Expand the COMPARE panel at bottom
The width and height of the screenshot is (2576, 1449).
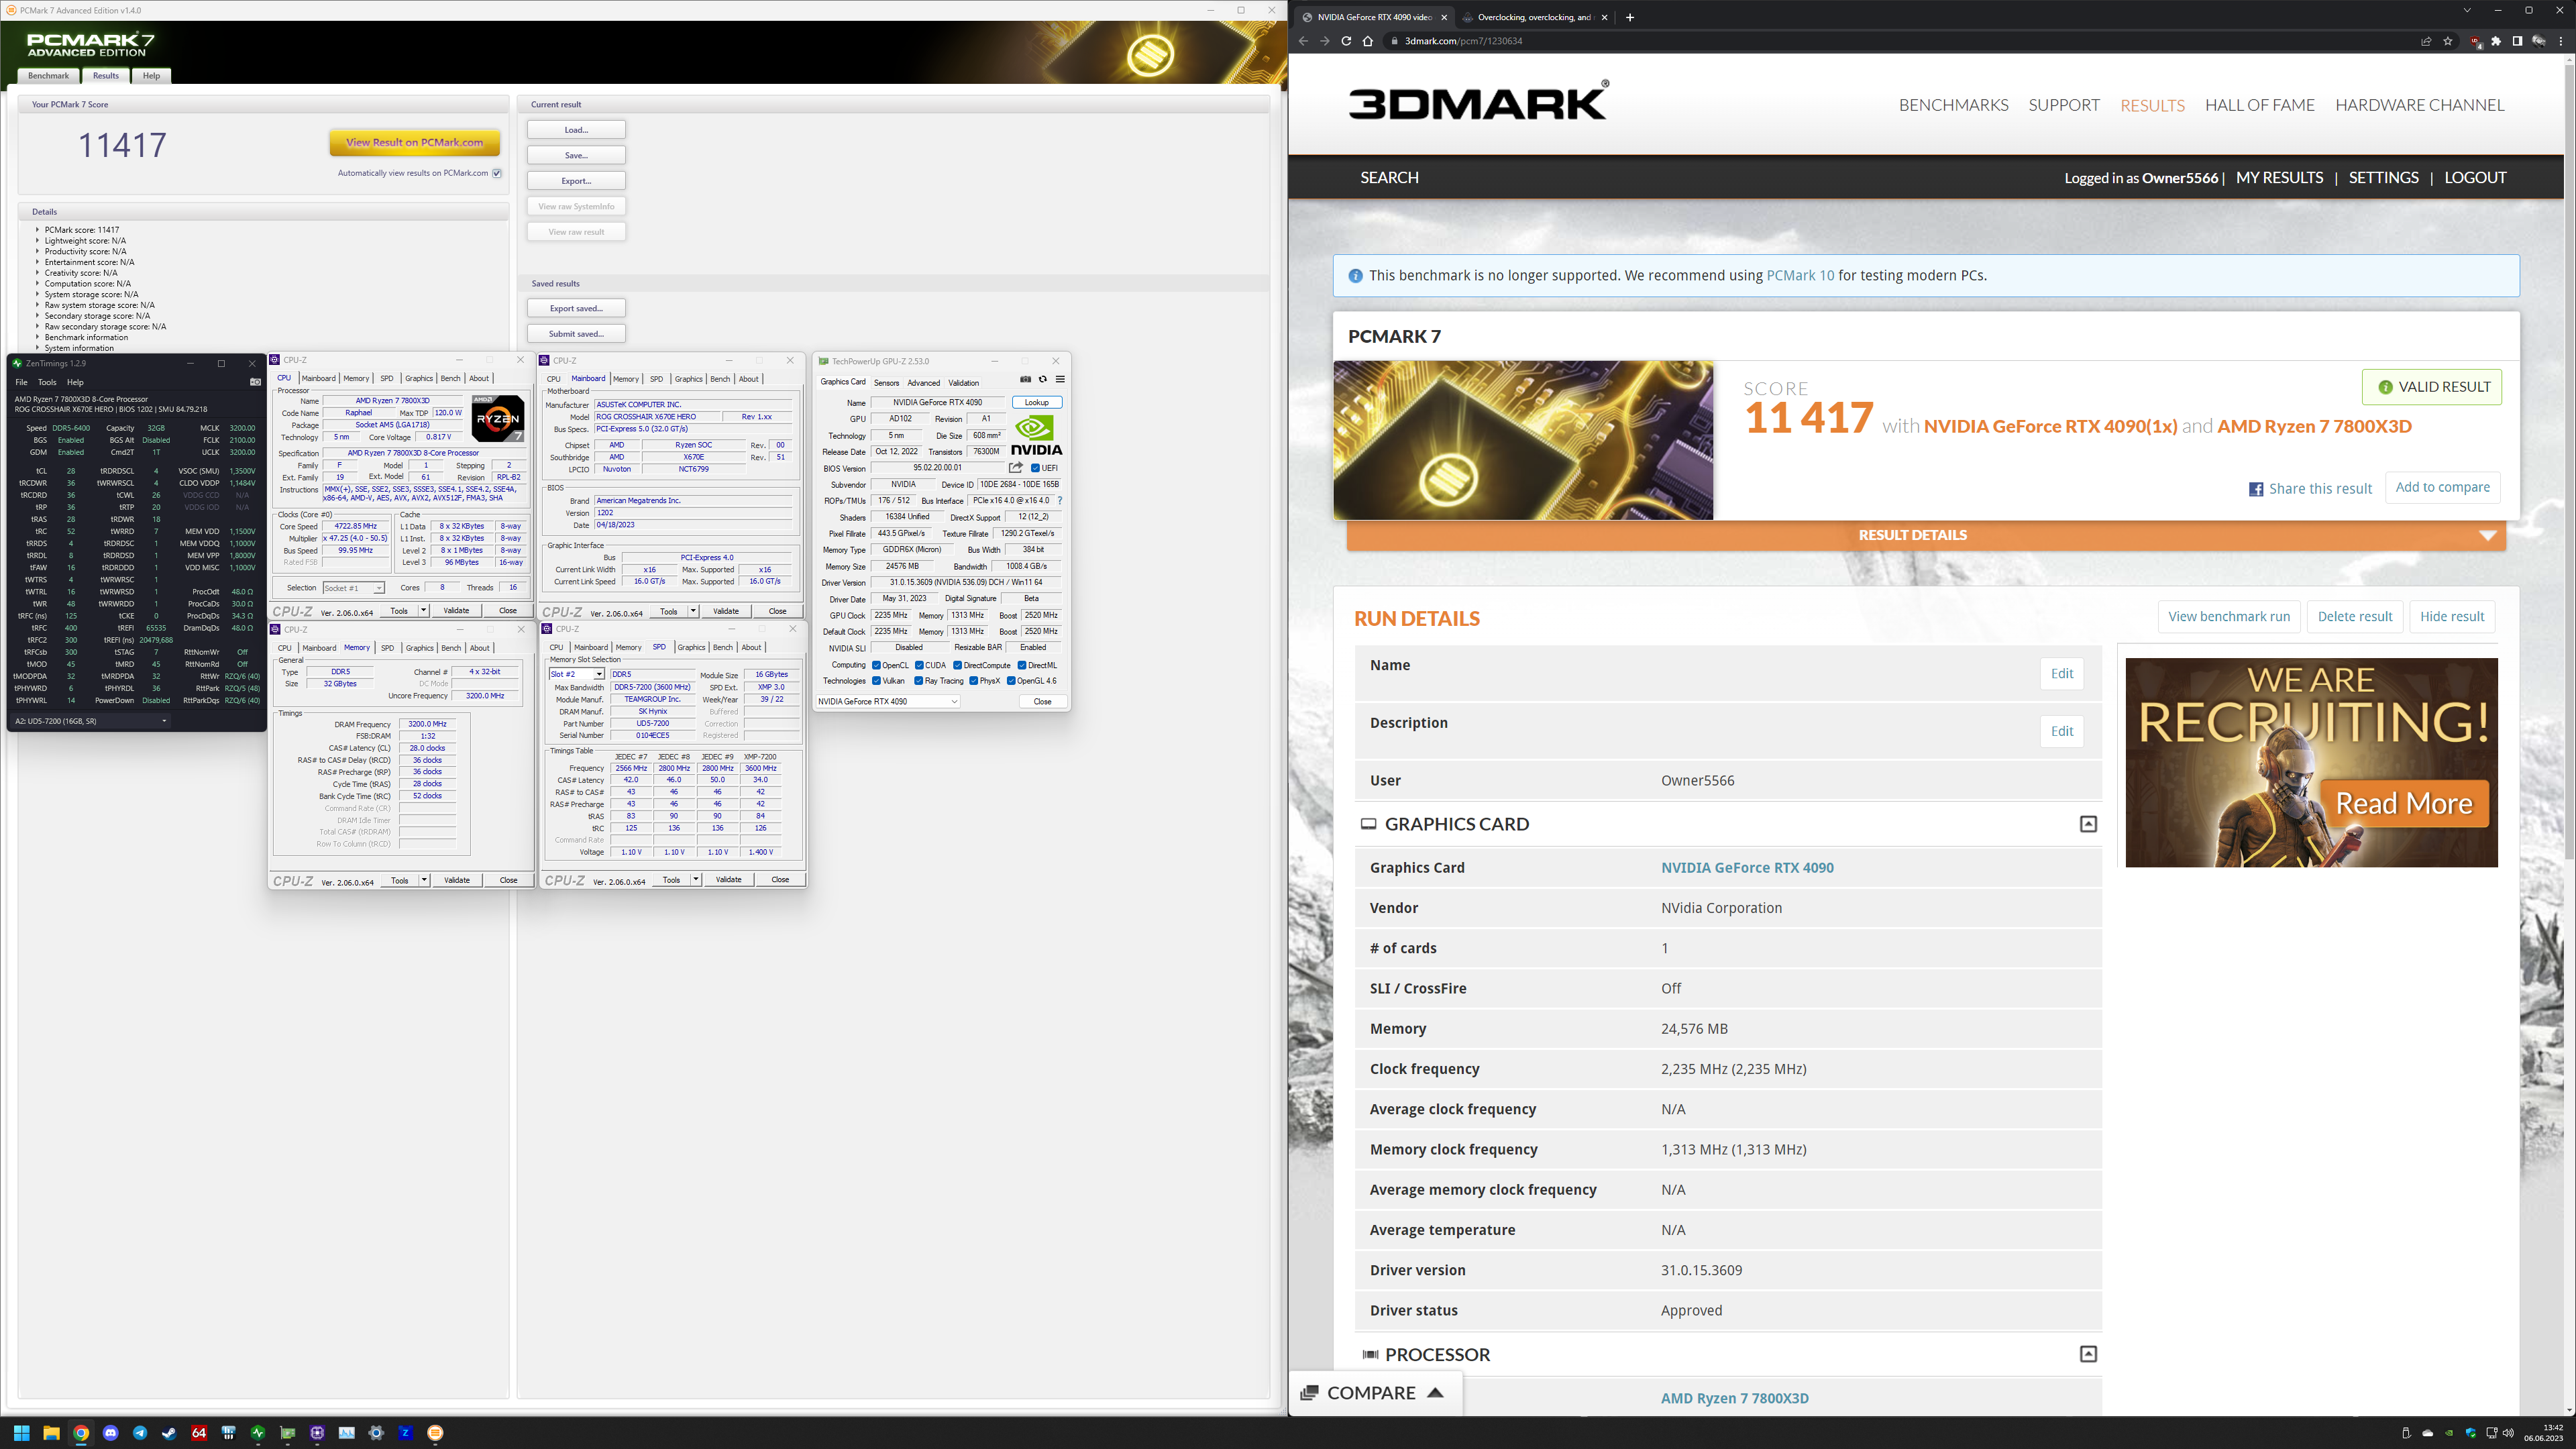click(1374, 1393)
